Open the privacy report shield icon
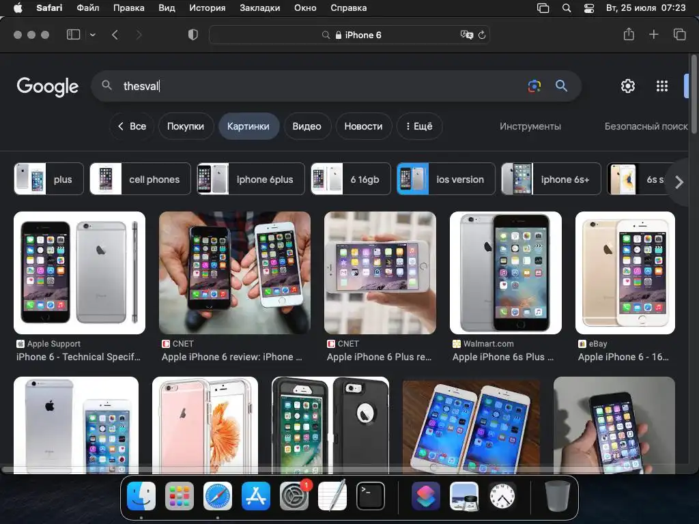The image size is (699, 524). (192, 35)
